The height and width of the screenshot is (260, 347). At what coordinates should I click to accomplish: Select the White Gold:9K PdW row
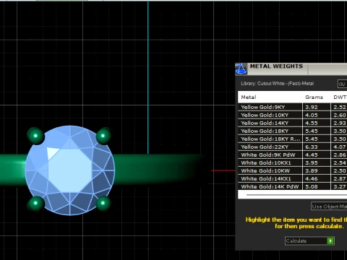point(292,155)
